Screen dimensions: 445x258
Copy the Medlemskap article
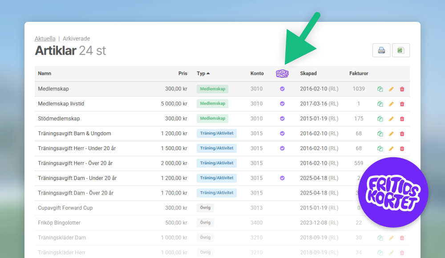click(x=380, y=89)
